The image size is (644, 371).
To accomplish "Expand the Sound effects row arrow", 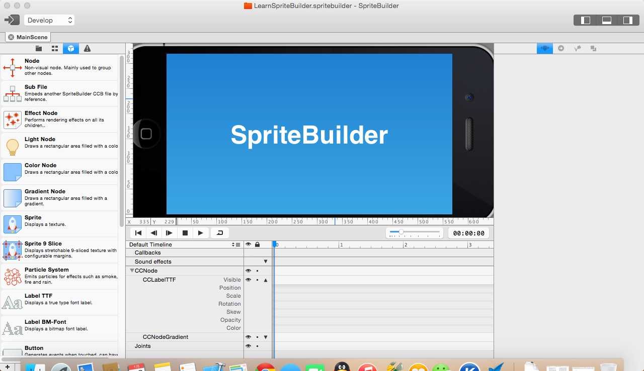I will [266, 262].
